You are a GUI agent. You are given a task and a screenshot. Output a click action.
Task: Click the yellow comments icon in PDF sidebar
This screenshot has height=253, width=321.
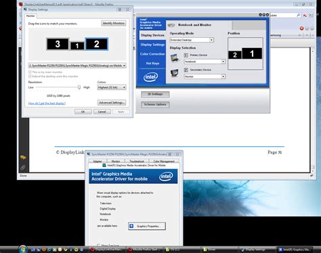(x=23, y=157)
